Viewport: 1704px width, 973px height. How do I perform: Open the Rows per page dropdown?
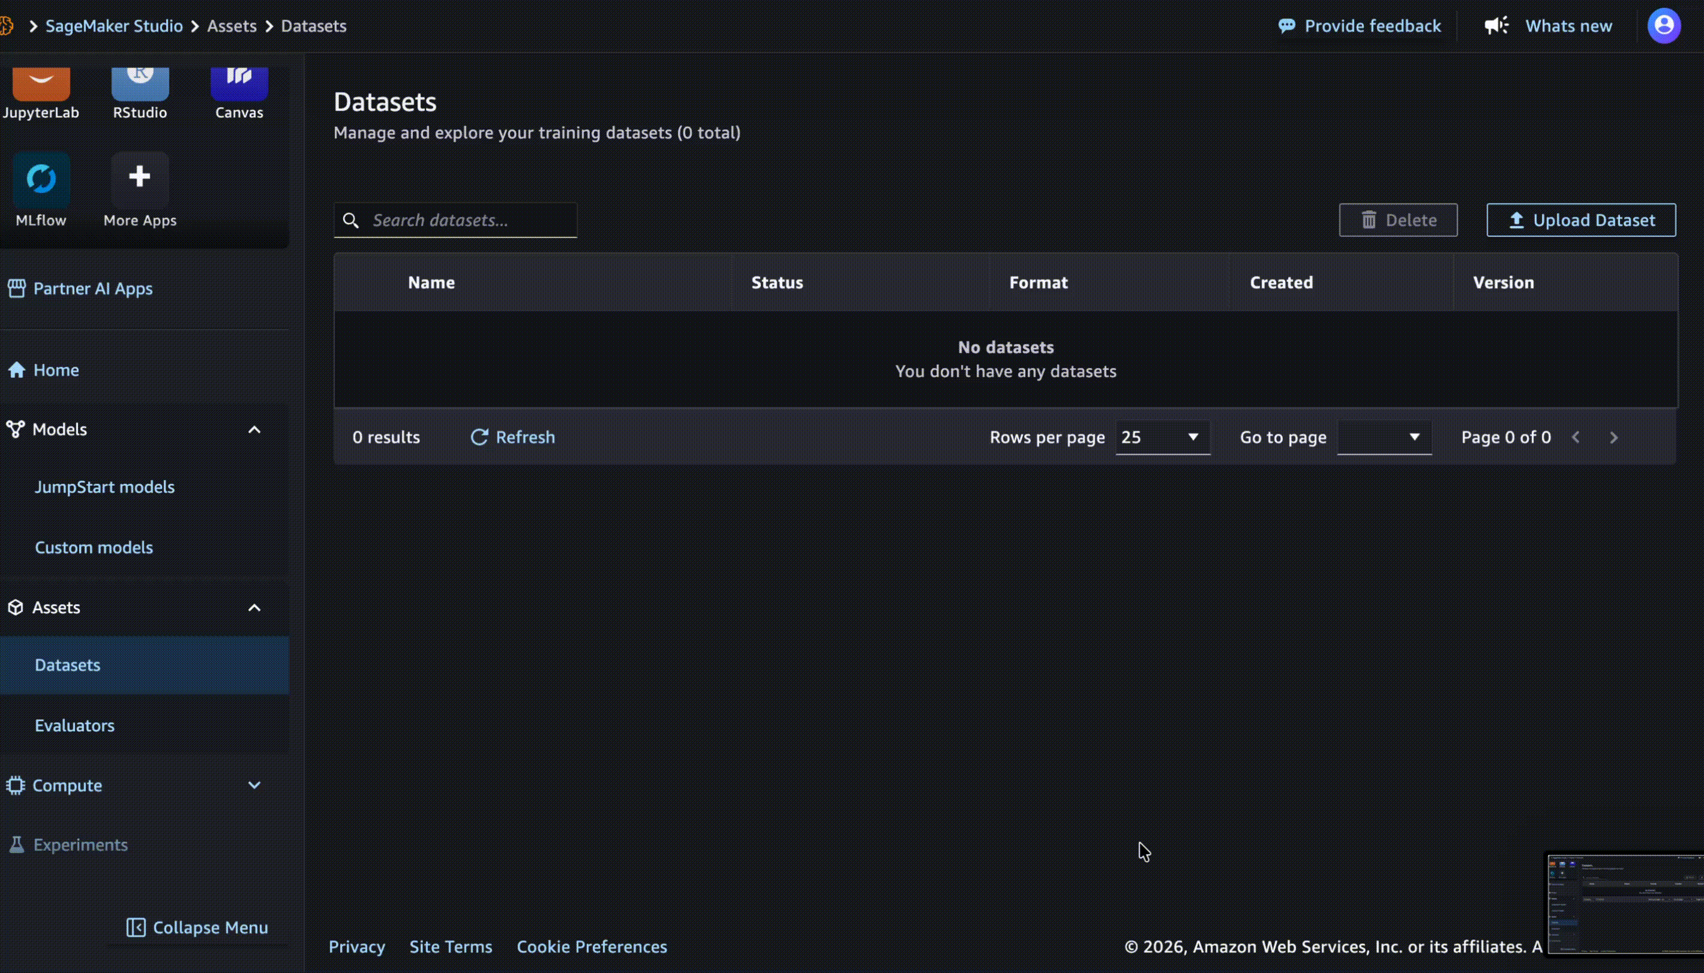pos(1163,438)
